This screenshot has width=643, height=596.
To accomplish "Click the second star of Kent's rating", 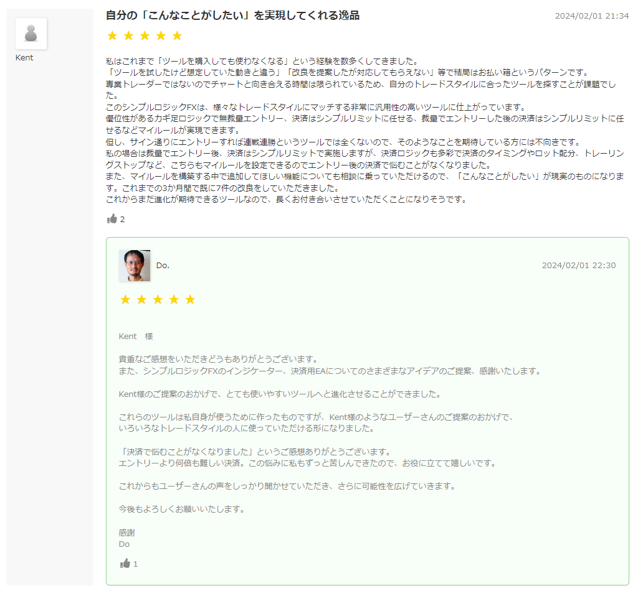I will pyautogui.click(x=128, y=35).
